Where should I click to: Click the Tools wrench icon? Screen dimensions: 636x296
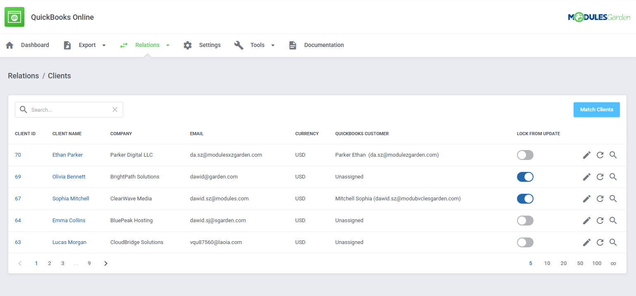[x=239, y=45]
